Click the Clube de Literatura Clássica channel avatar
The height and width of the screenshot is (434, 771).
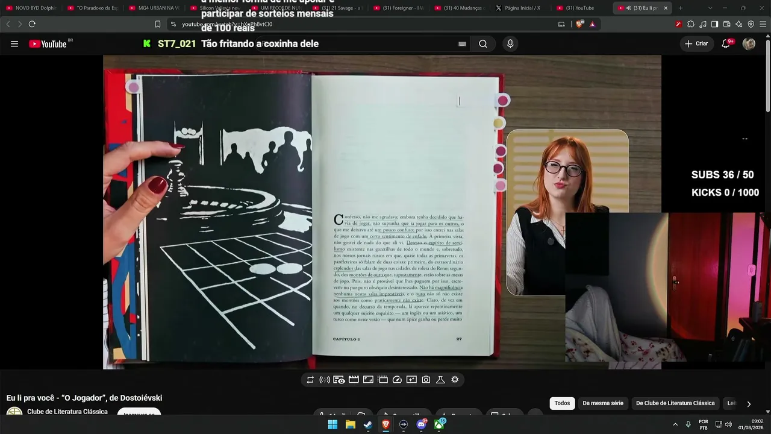[x=14, y=412]
